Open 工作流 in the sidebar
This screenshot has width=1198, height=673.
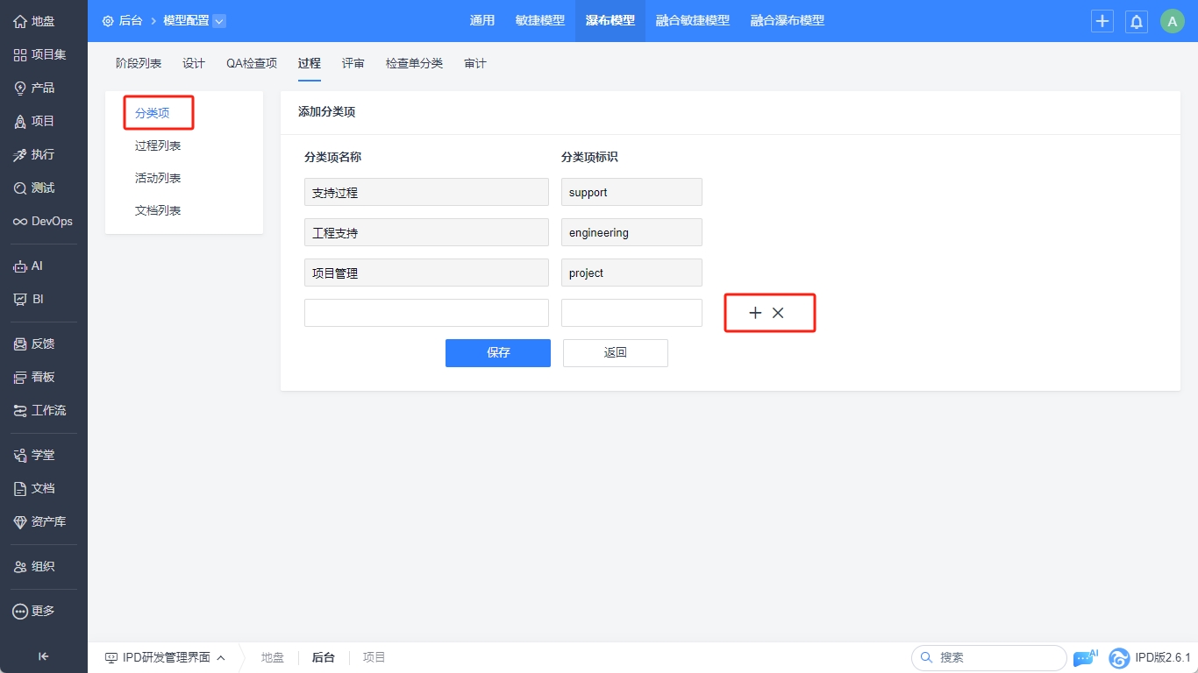[x=39, y=410]
